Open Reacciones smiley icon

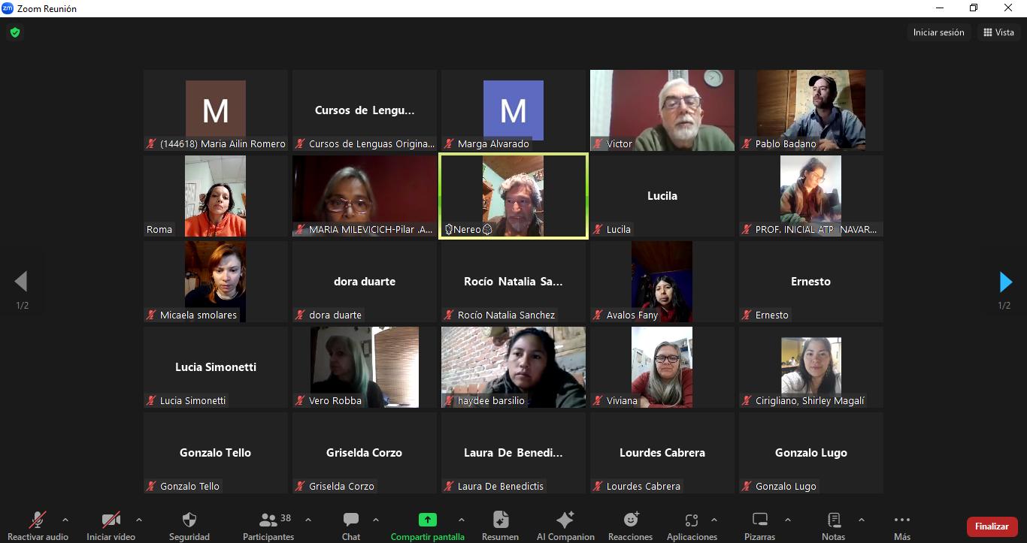(x=631, y=520)
